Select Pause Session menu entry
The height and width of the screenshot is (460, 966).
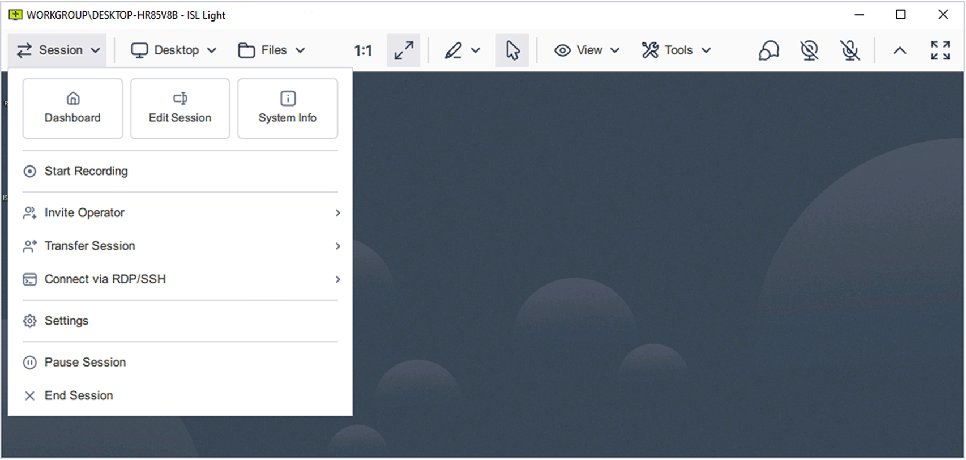85,363
